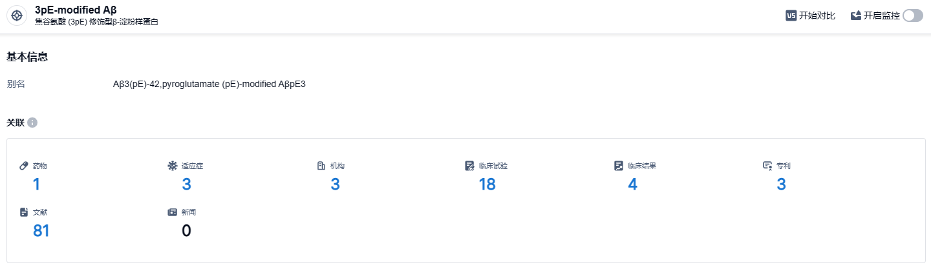The image size is (931, 267).
Task: Click the pill icon for 药物
Action: click(24, 166)
